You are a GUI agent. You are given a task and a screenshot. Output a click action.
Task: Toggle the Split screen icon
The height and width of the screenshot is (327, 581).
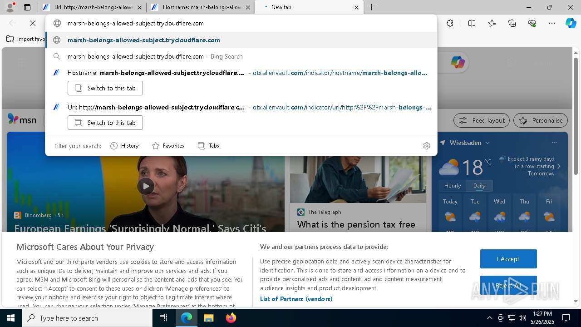(x=472, y=23)
